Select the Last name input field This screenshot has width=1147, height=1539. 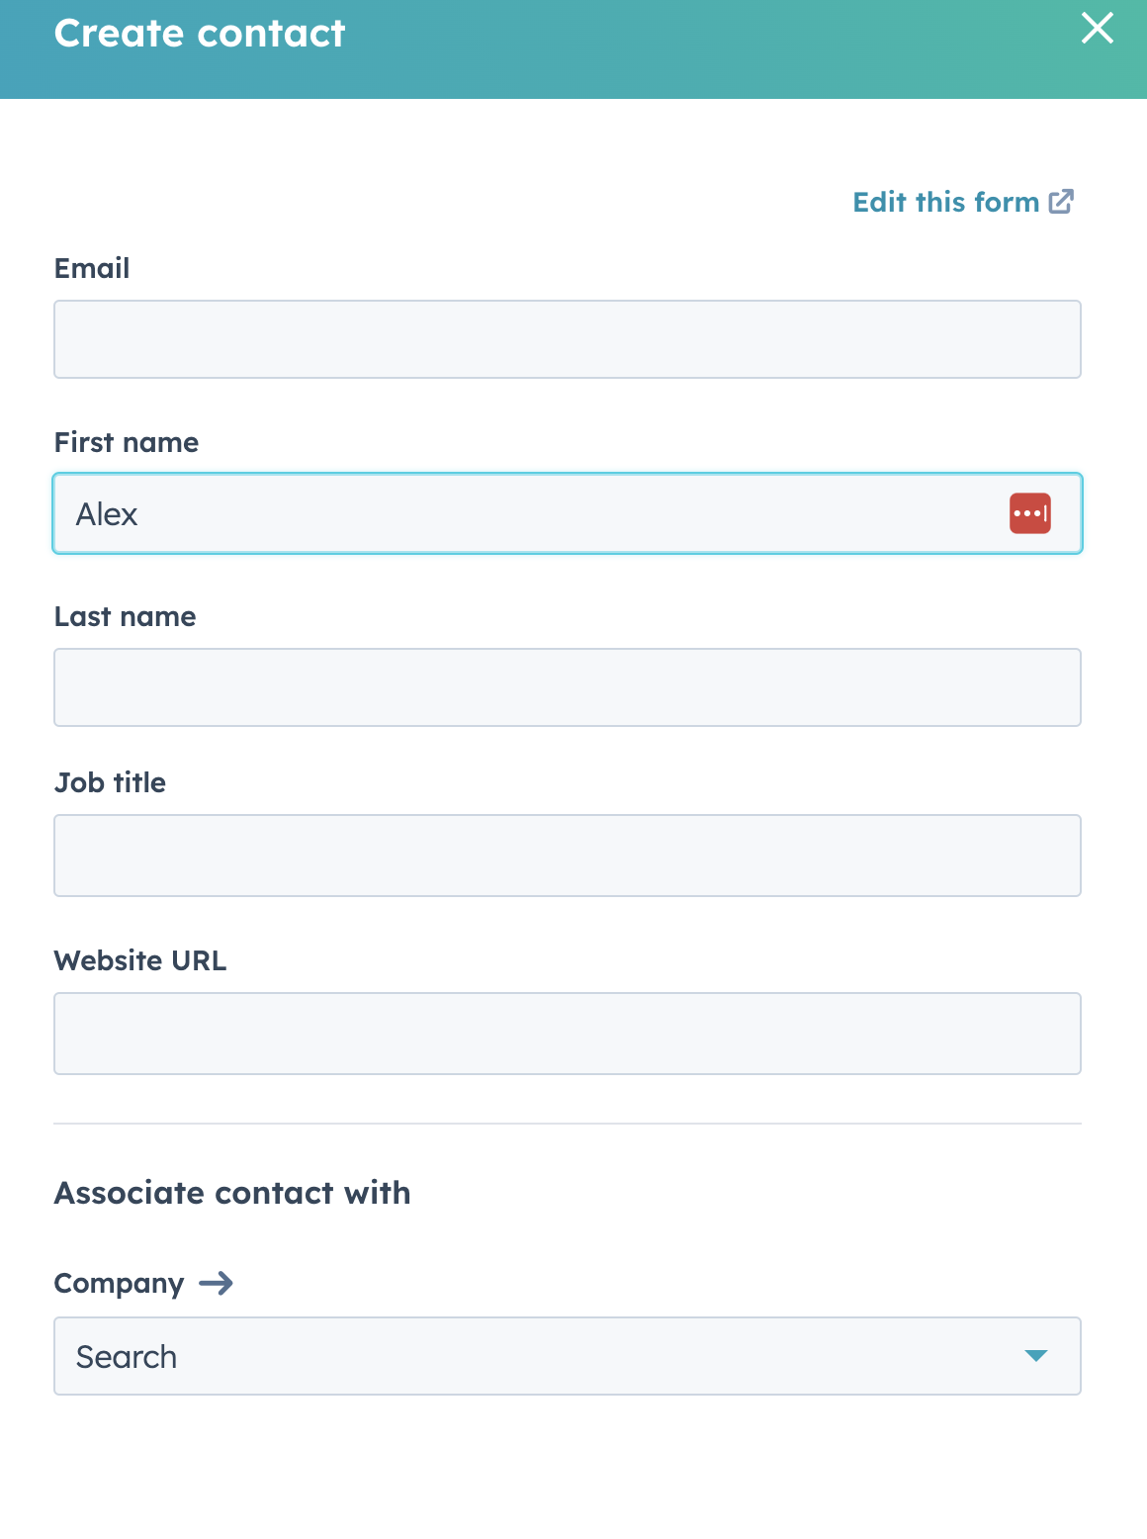pyautogui.click(x=568, y=687)
